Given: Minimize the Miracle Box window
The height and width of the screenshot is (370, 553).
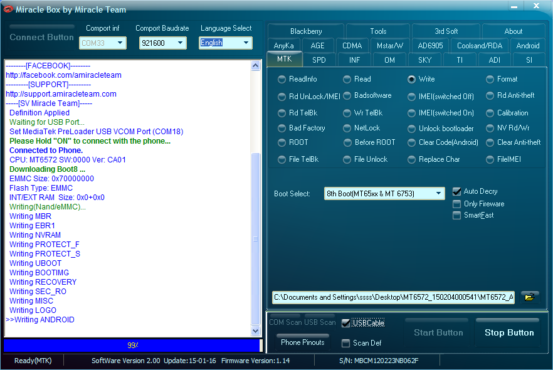Looking at the screenshot, I should [x=514, y=6].
